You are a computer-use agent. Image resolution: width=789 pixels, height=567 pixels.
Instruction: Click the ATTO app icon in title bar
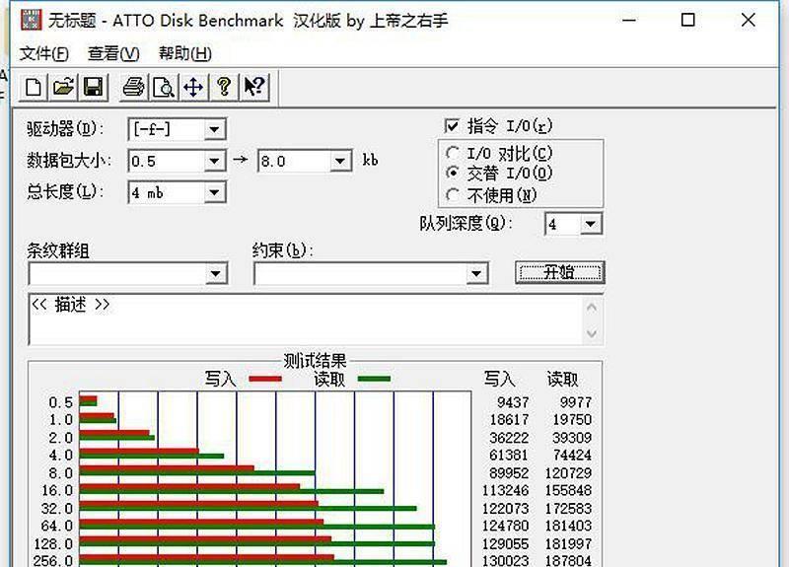pos(32,20)
